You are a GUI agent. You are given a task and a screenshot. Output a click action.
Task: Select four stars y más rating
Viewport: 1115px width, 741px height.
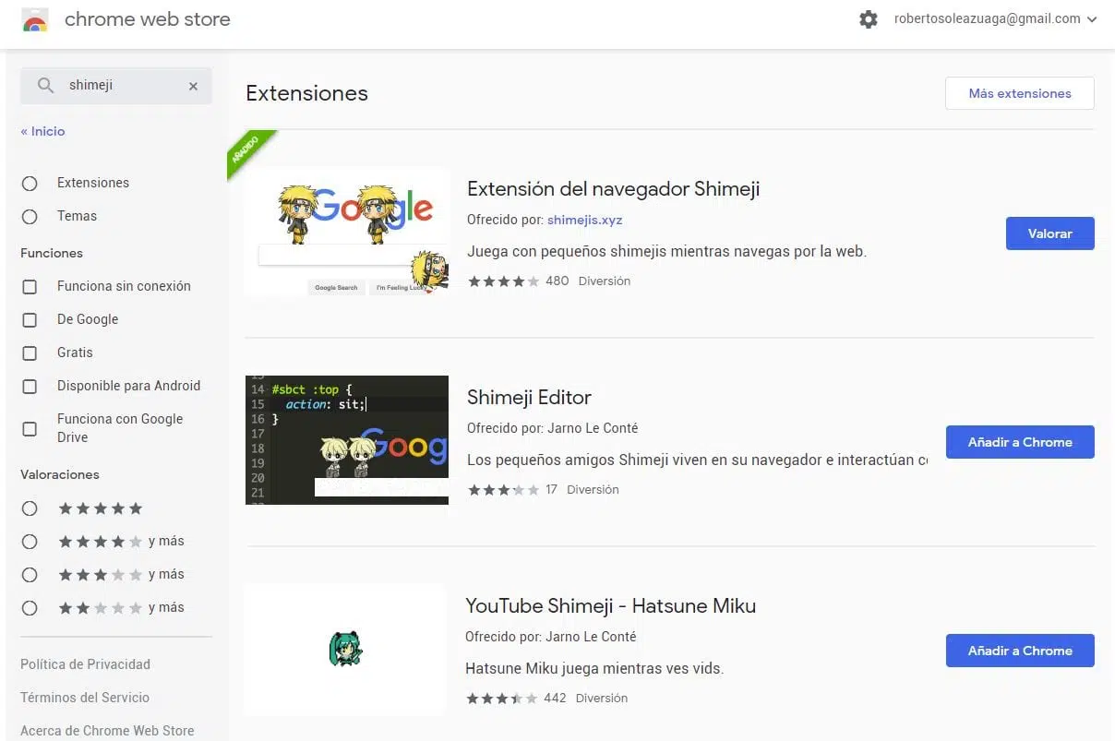tap(30, 541)
